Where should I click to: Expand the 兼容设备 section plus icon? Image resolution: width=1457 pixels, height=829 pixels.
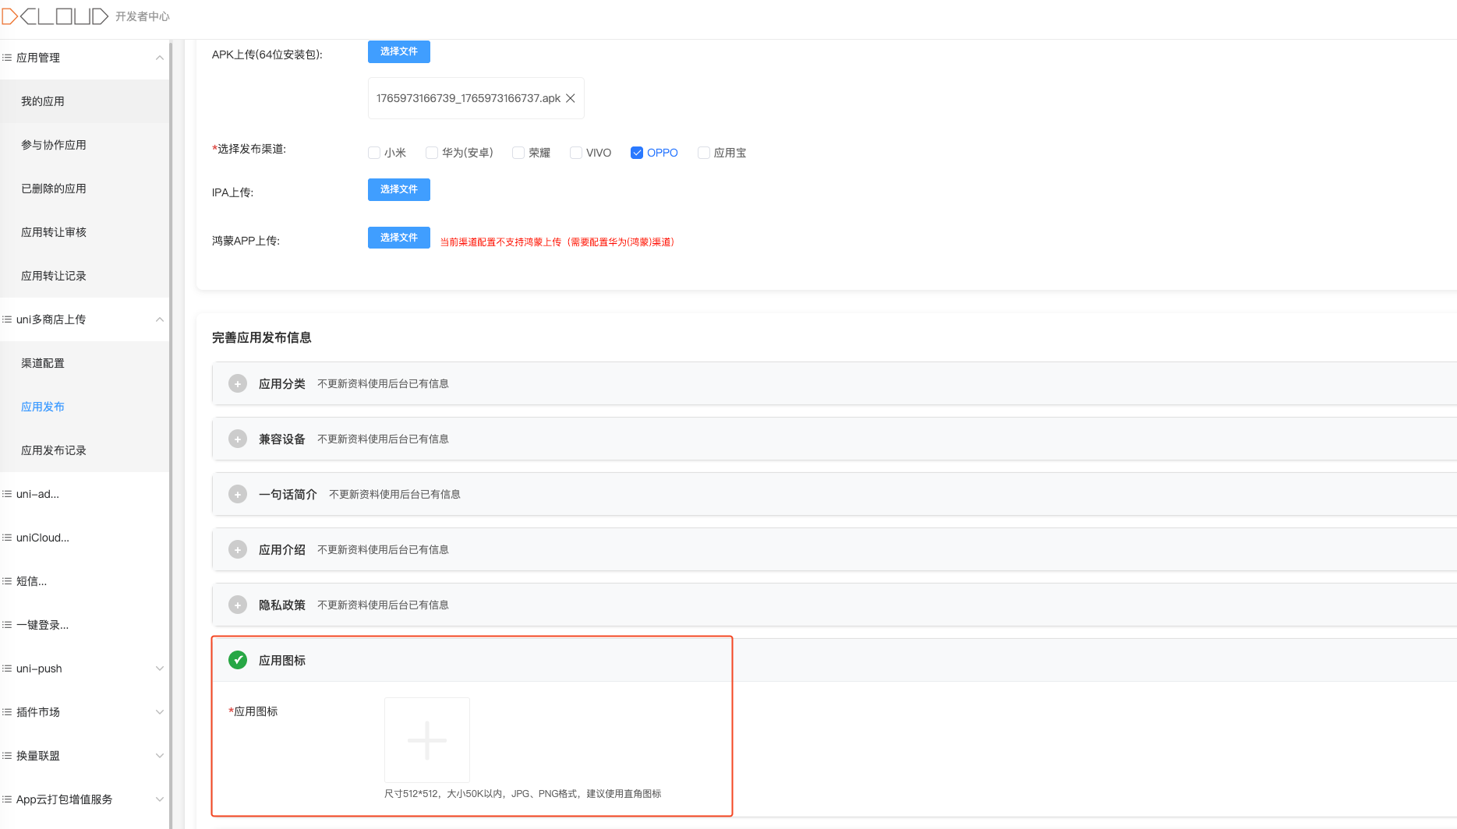pyautogui.click(x=238, y=439)
